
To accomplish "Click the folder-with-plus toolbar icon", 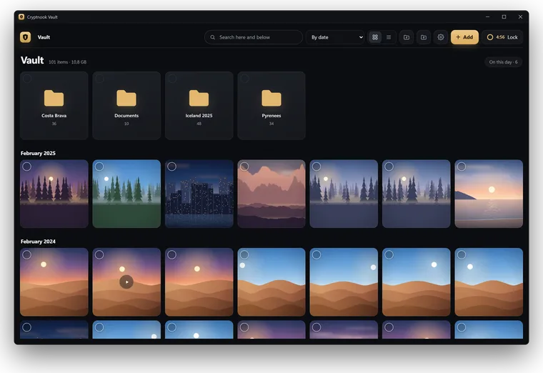I will pos(424,37).
